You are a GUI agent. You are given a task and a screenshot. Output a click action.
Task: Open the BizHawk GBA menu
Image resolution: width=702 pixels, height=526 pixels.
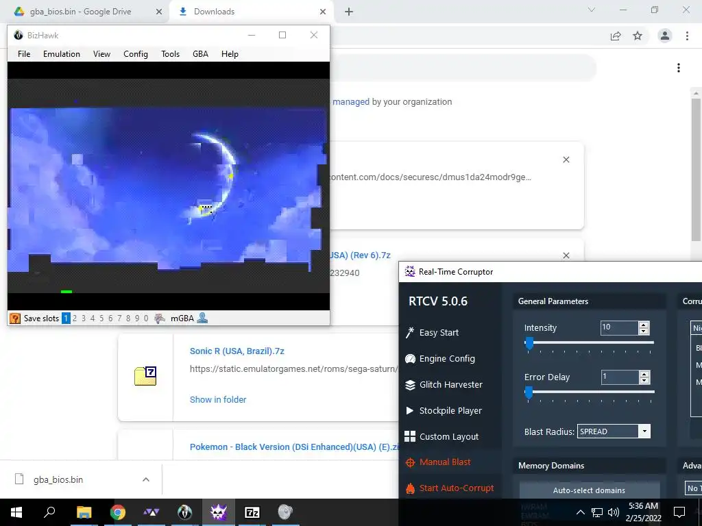(201, 54)
